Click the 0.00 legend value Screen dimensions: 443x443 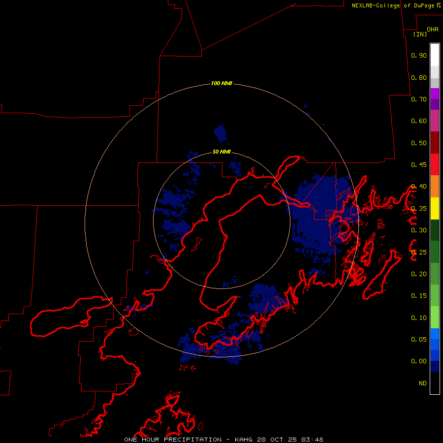point(419,361)
